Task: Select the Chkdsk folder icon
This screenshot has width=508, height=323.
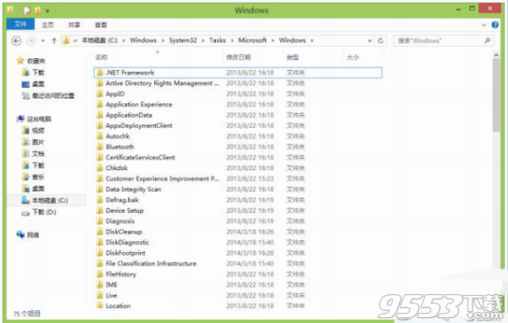Action: pyautogui.click(x=100, y=168)
